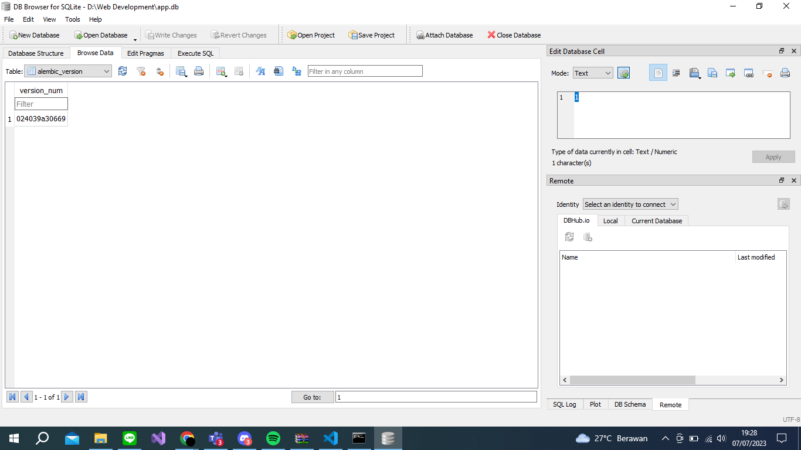The image size is (801, 450).
Task: Clear all filters on the table
Action: coord(141,71)
